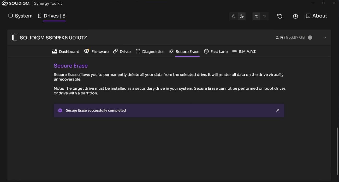Switch to light theme sun toggle

pyautogui.click(x=233, y=16)
